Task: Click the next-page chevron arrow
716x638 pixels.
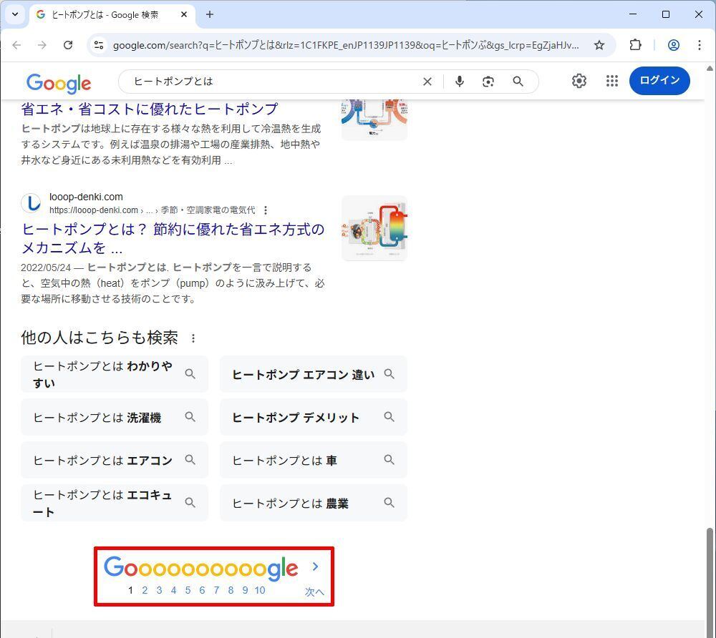Action: pyautogui.click(x=315, y=566)
